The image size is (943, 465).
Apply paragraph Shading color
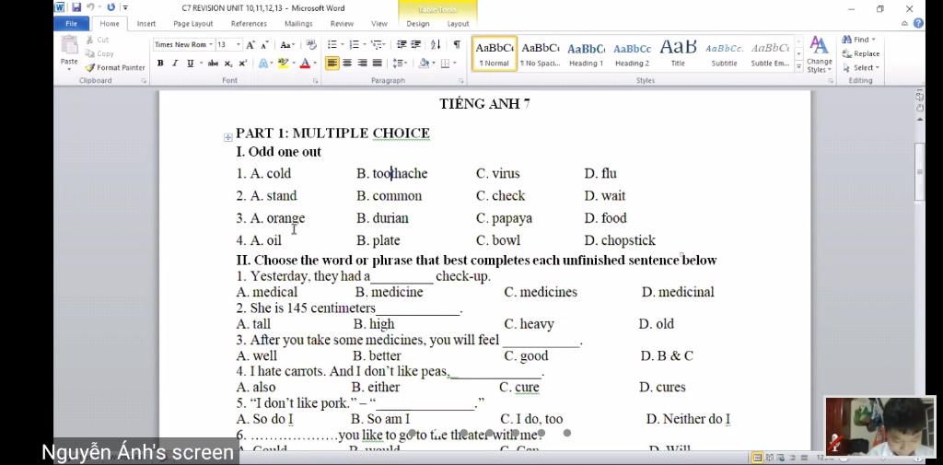click(424, 64)
